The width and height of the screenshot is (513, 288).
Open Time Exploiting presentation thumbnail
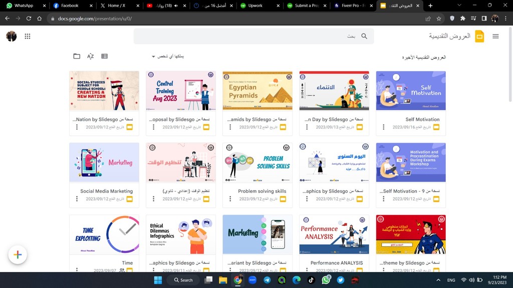[104, 234]
